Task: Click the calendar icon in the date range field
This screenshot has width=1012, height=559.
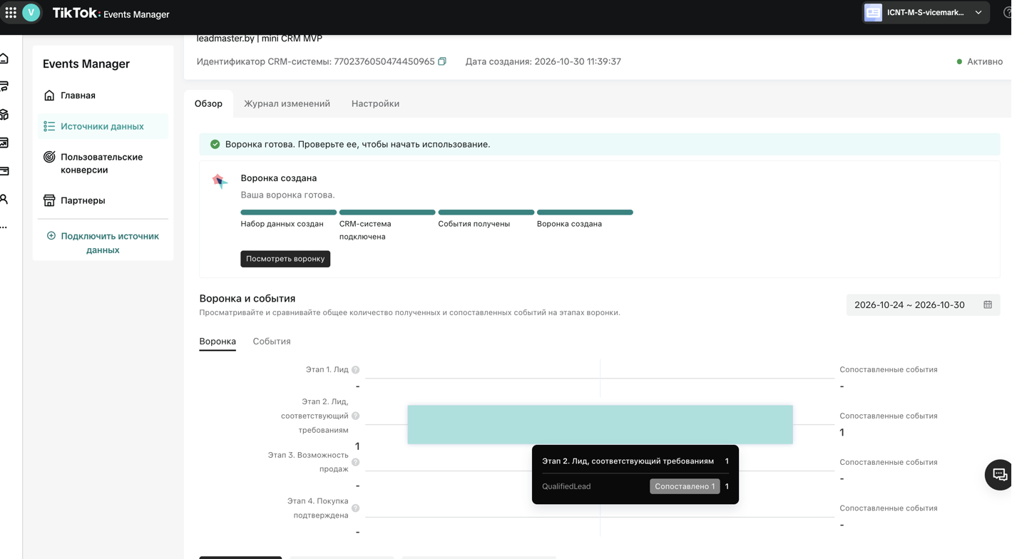Action: (988, 304)
